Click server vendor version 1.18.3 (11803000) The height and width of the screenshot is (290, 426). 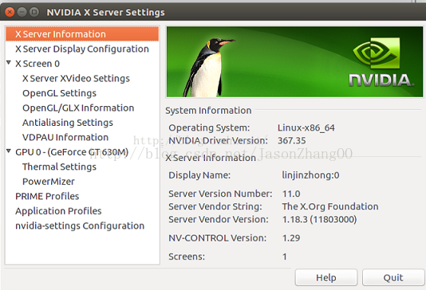(x=319, y=219)
